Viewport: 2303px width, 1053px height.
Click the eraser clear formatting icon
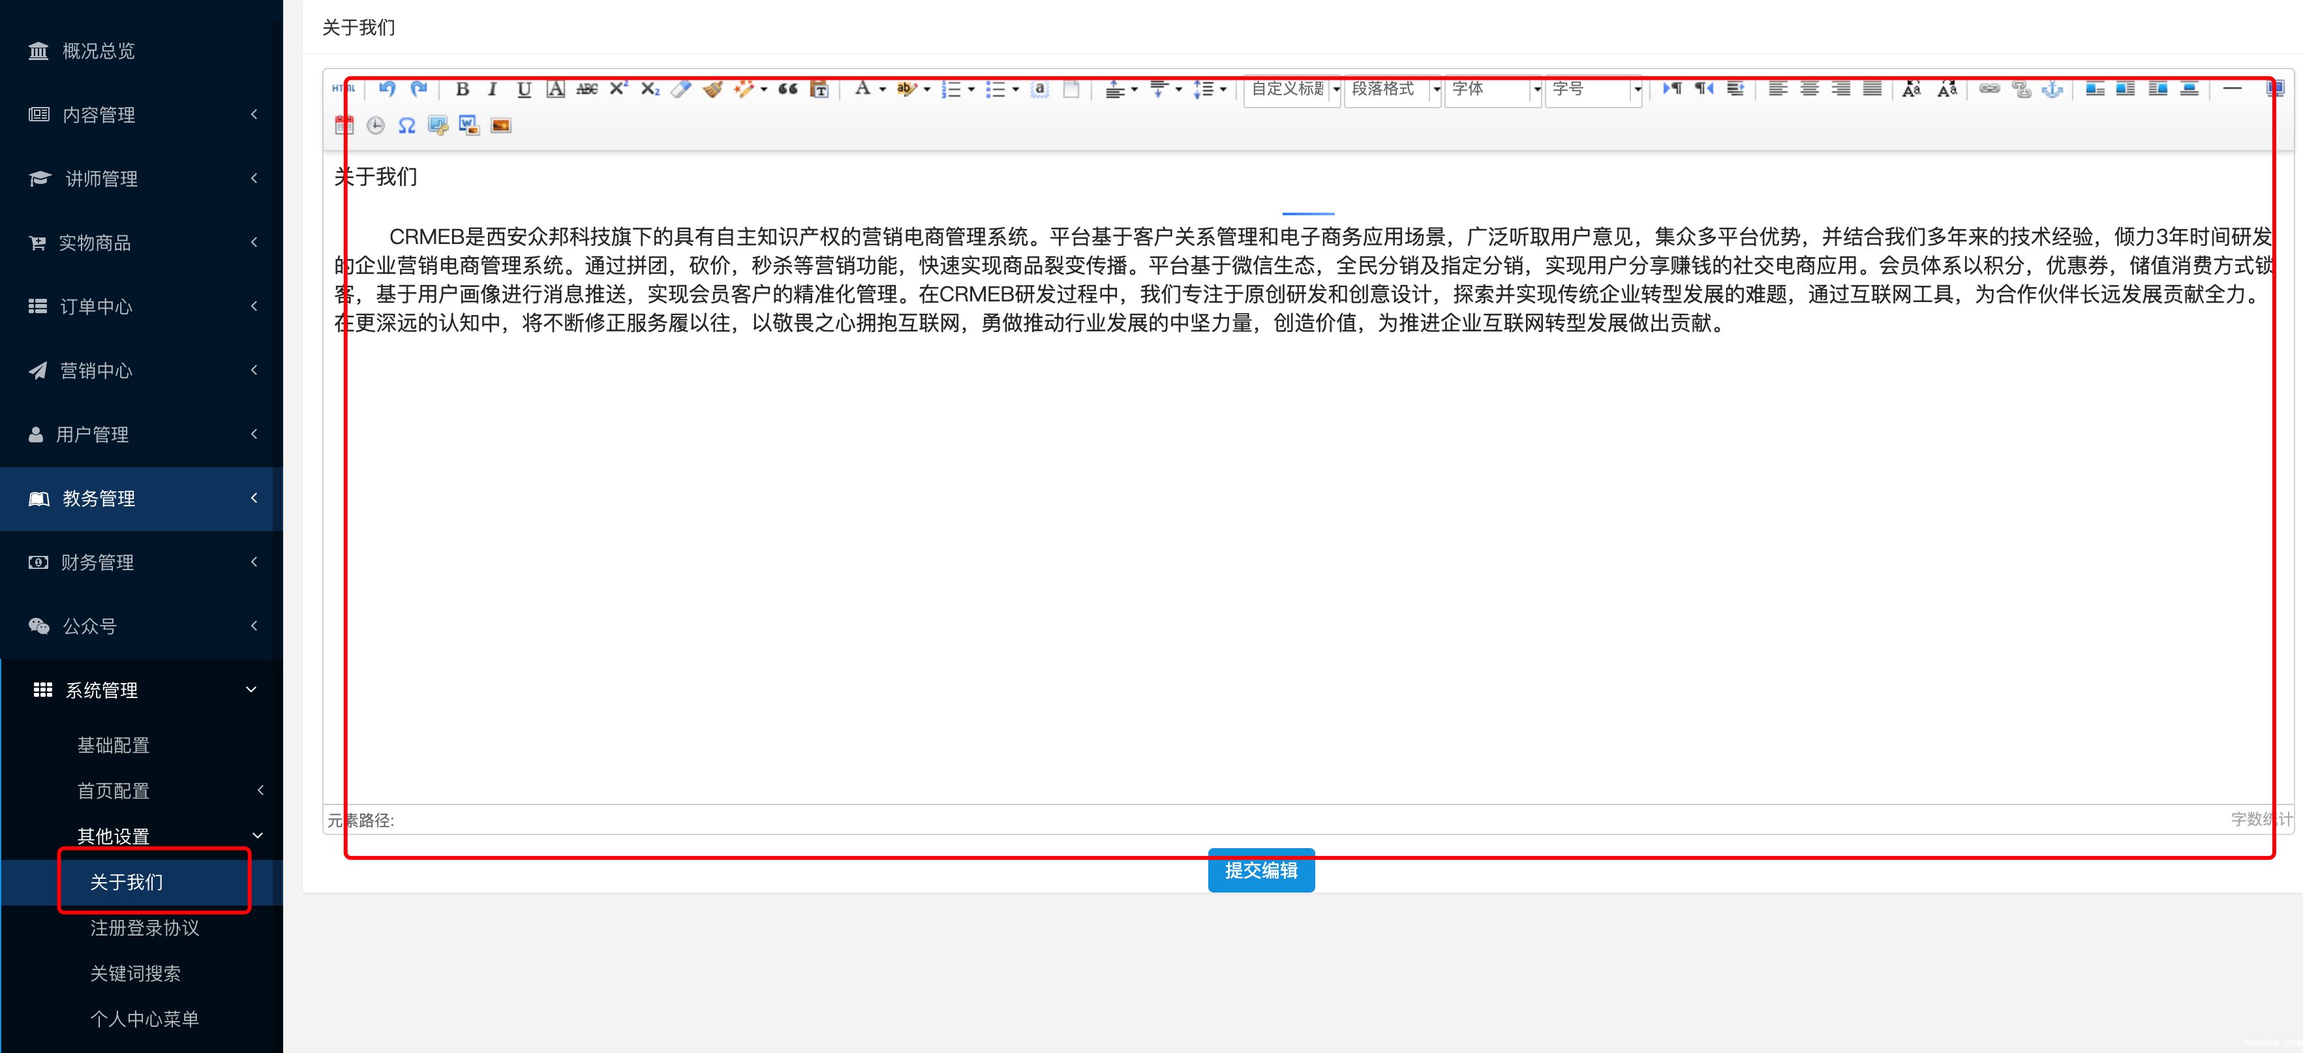(681, 89)
